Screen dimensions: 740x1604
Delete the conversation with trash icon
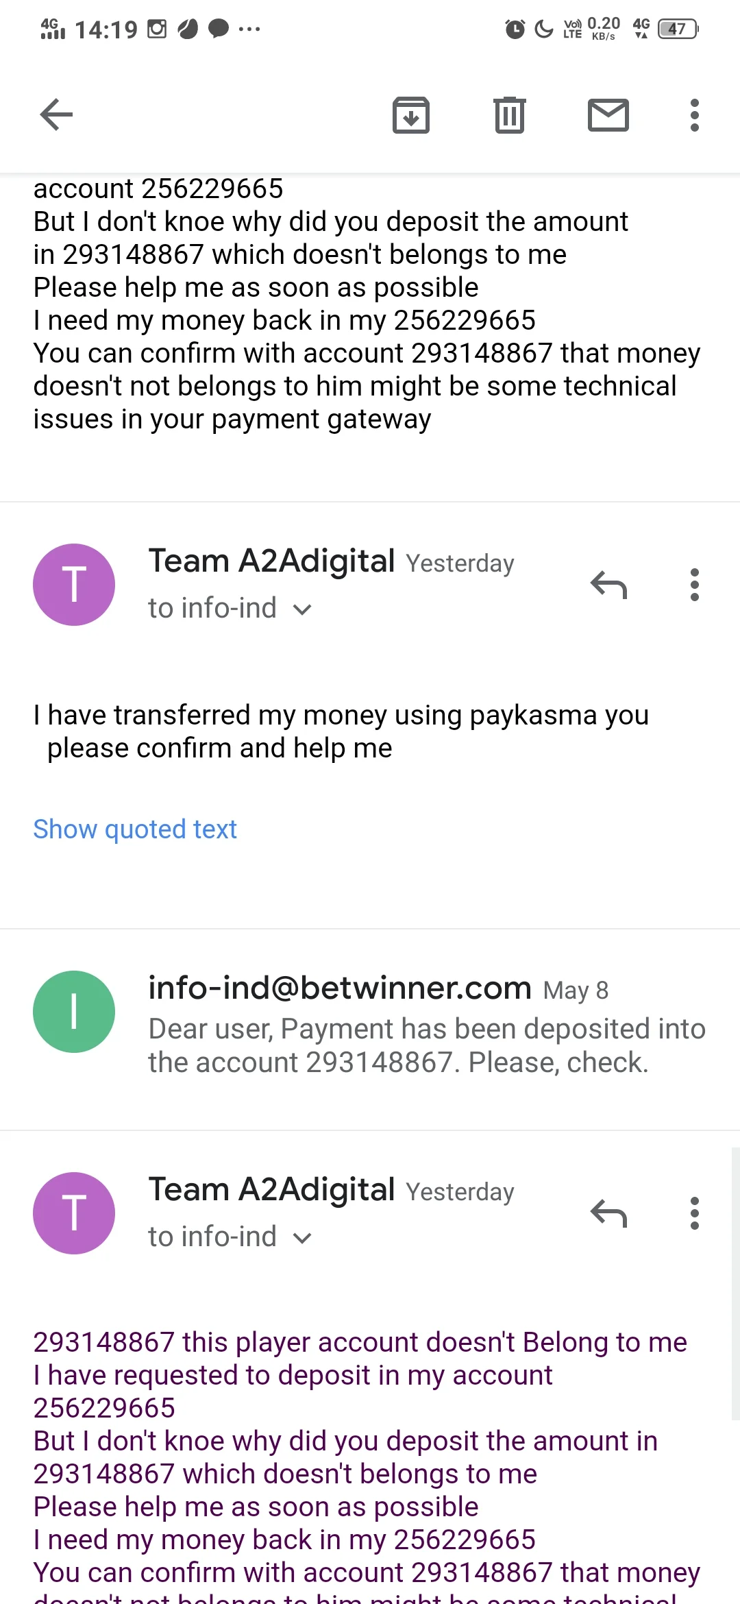[x=509, y=114]
